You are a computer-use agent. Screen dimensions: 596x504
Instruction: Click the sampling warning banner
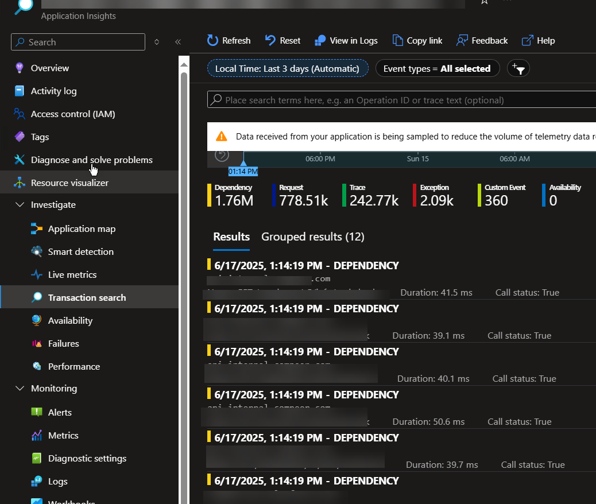tap(401, 137)
